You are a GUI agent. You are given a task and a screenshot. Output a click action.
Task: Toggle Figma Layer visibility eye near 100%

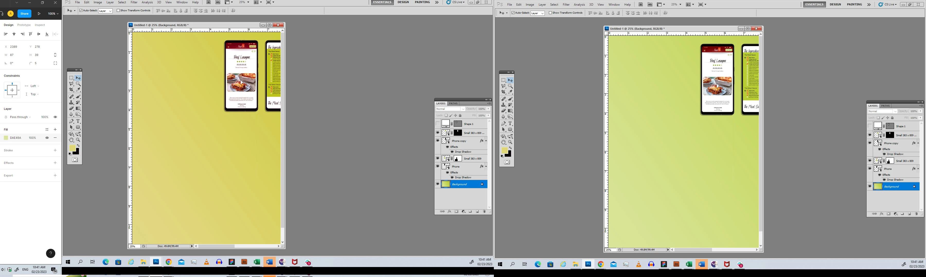pyautogui.click(x=55, y=117)
